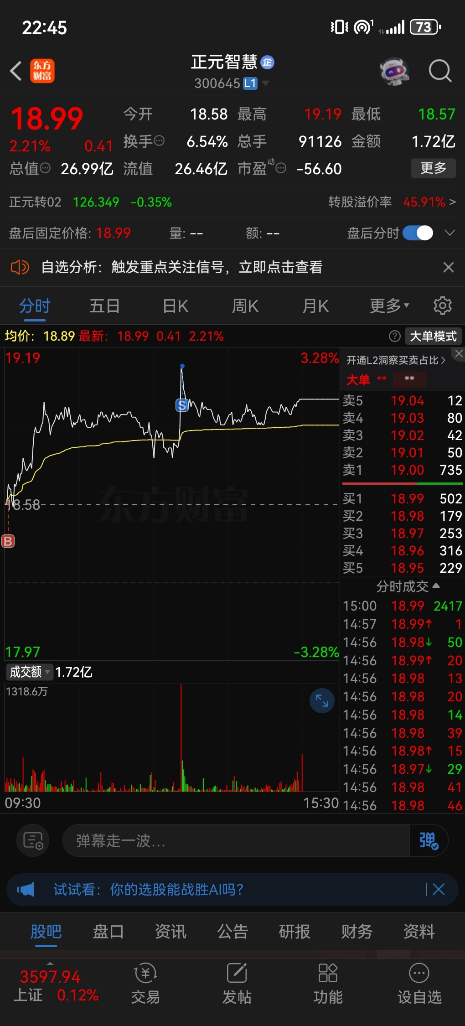Switch to 财务 tab
This screenshot has width=465, height=1026.
coord(357,931)
